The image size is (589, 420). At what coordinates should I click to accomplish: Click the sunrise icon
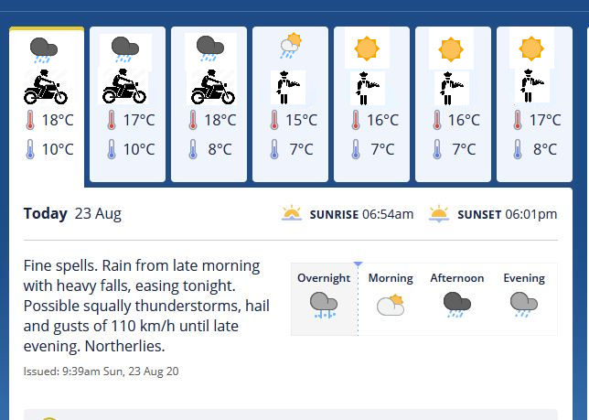tap(292, 214)
